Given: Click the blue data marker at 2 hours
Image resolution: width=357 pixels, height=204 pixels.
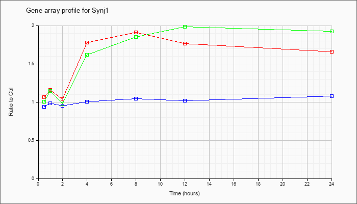Looking at the screenshot, I should (x=63, y=106).
